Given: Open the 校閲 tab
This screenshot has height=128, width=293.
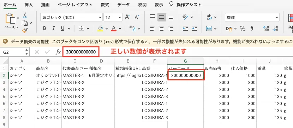Looking at the screenshot, I should (142, 5).
